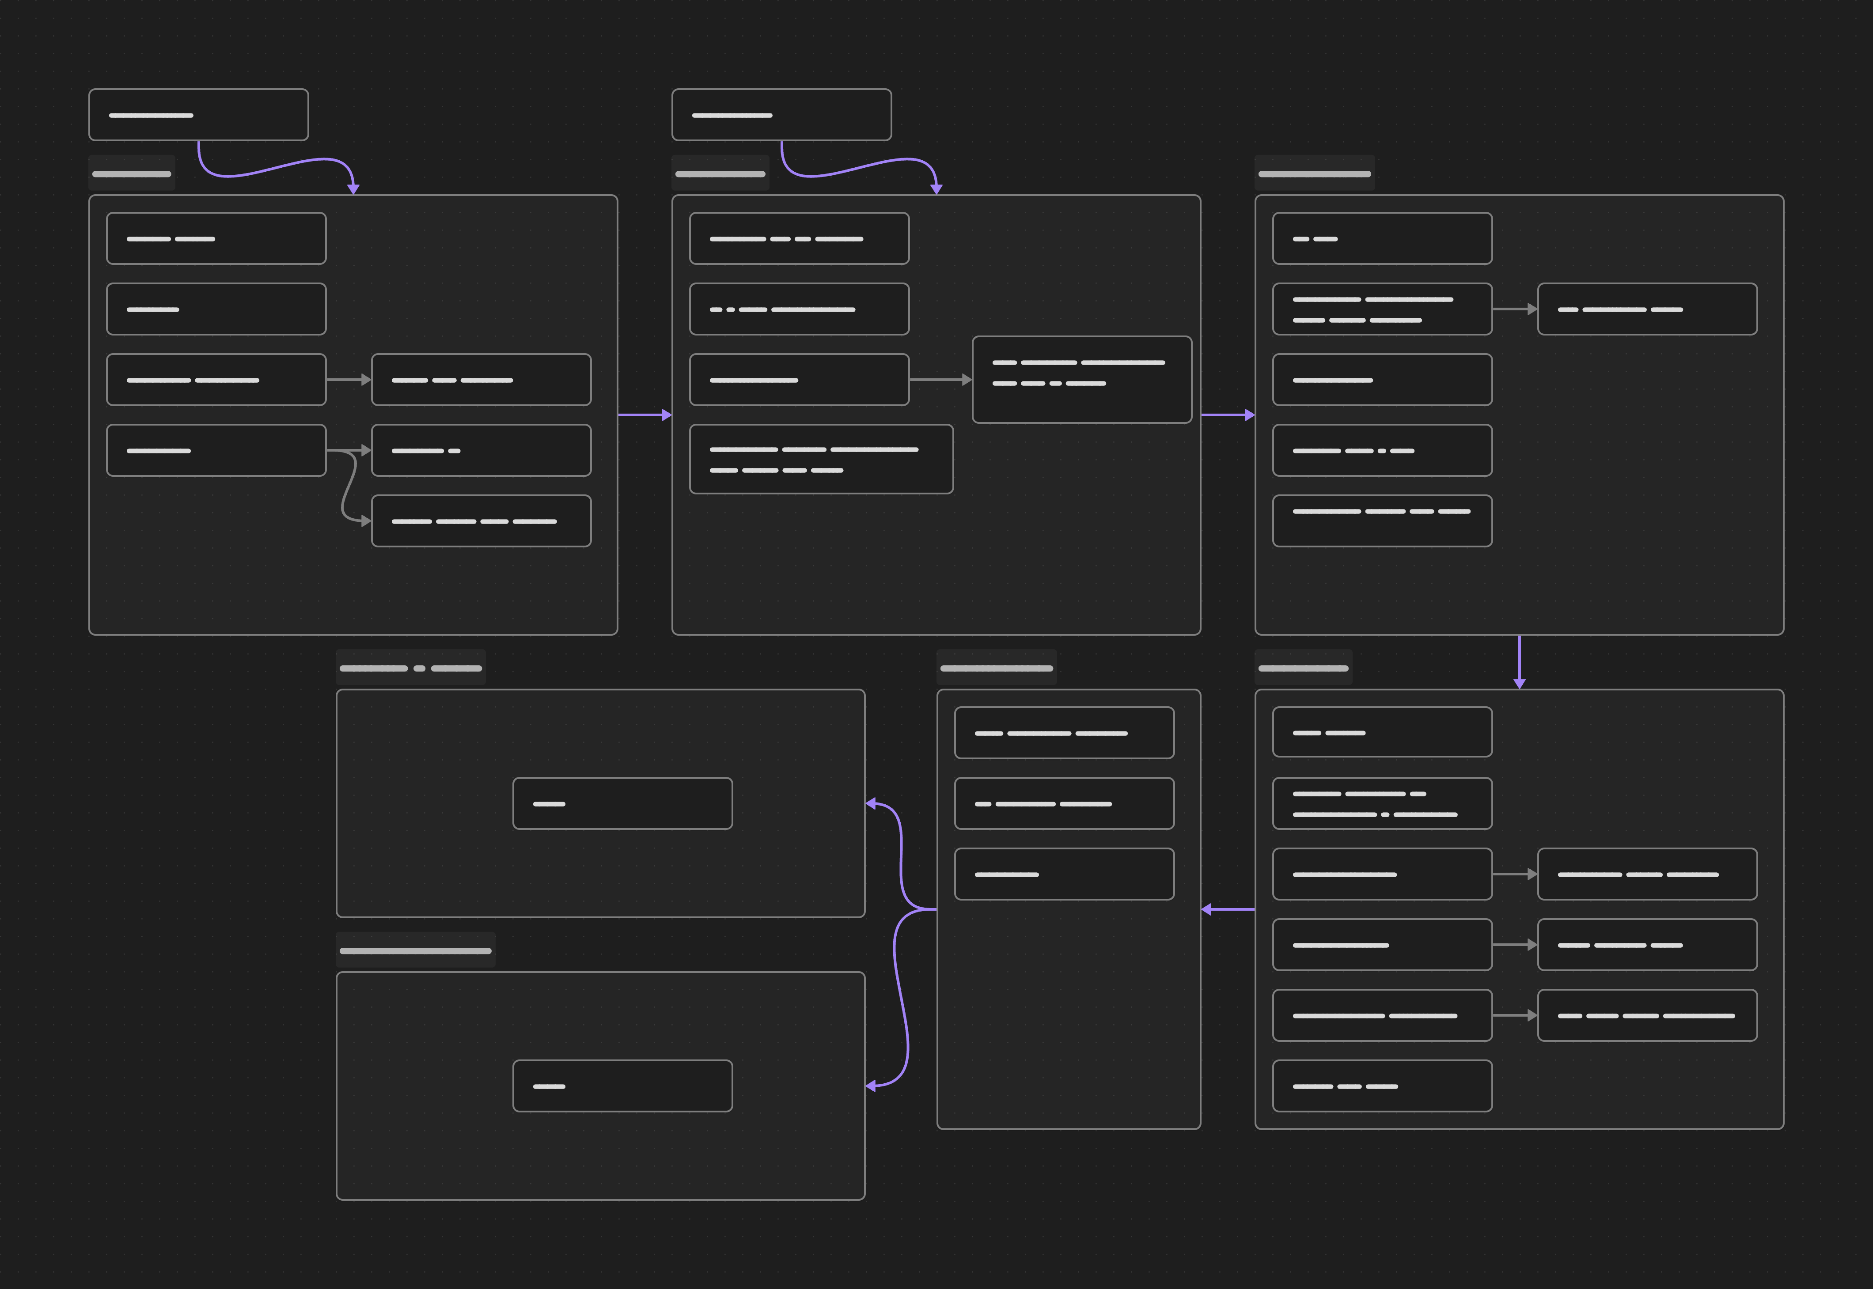Click the bottom-left group's single-bar title label

(415, 950)
